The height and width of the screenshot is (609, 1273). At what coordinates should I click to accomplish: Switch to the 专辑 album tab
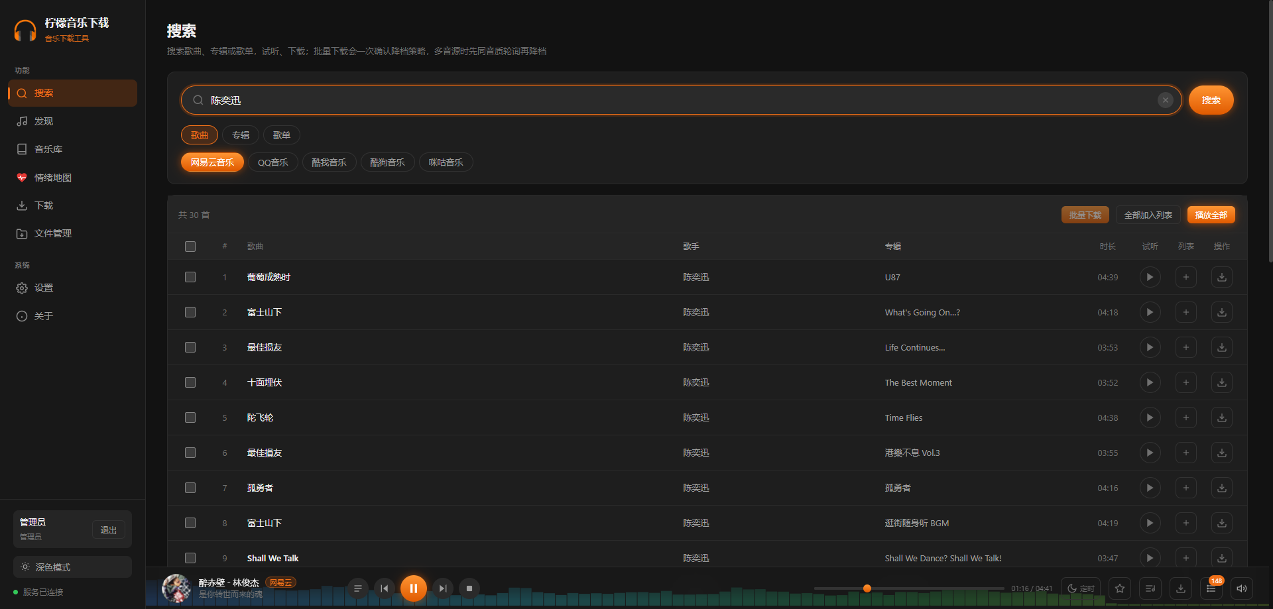[x=241, y=135]
